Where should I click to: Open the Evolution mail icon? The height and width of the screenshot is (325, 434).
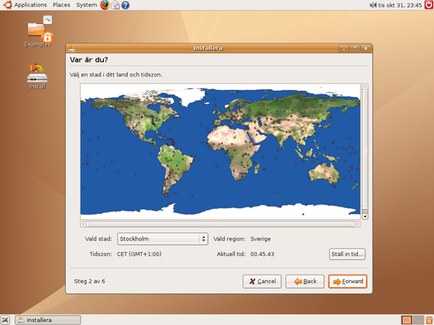tap(115, 5)
